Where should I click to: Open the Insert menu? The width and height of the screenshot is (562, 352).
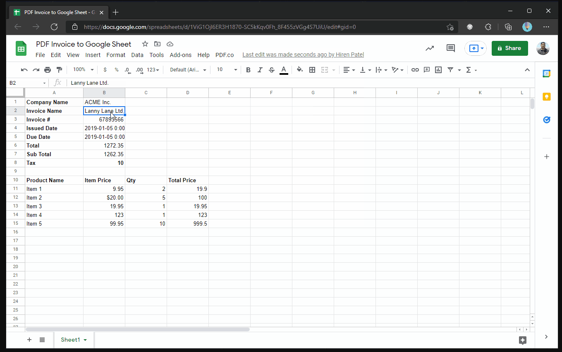coord(93,55)
